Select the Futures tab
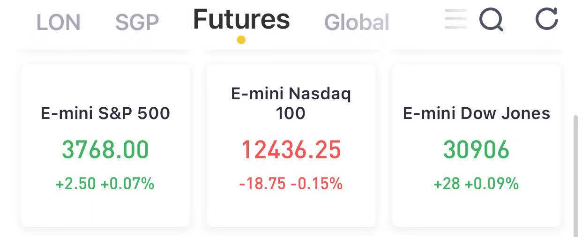 pos(241,20)
